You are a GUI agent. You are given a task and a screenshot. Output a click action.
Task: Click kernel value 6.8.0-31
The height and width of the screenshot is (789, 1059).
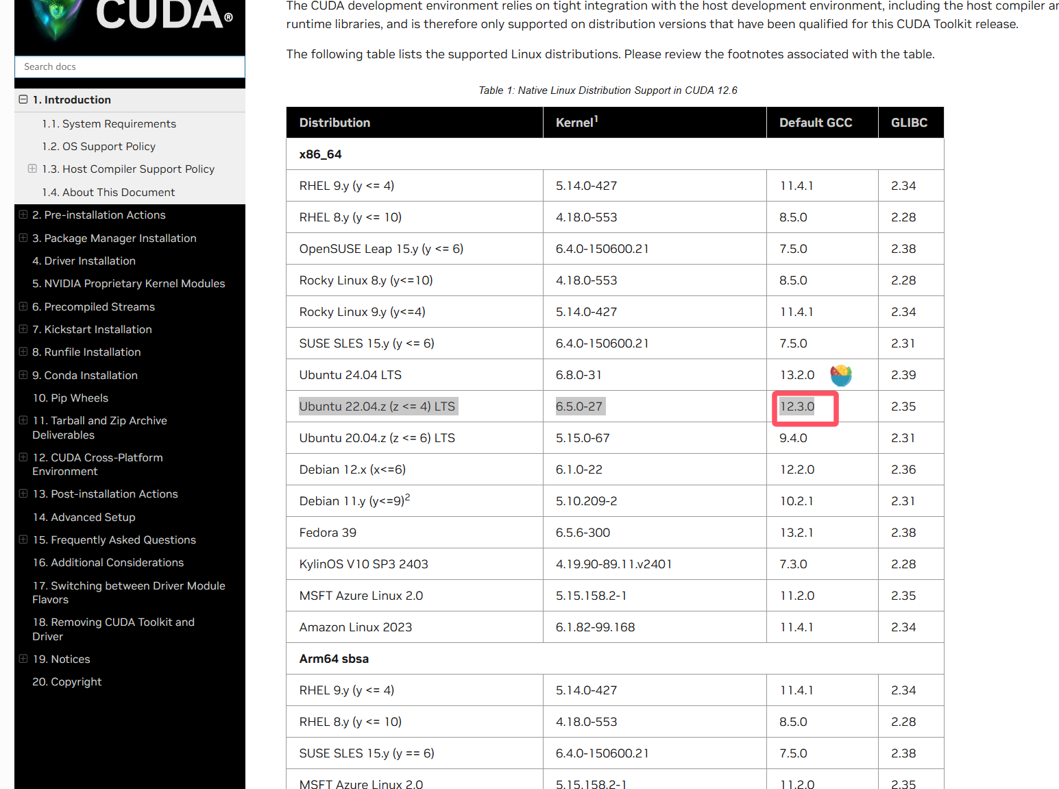click(579, 375)
